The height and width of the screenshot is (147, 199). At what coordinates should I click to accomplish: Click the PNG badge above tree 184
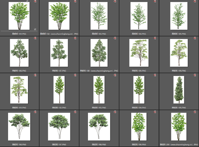coord(155,1)
